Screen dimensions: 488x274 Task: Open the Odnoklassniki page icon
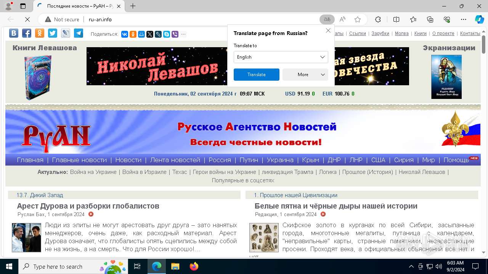[40, 33]
